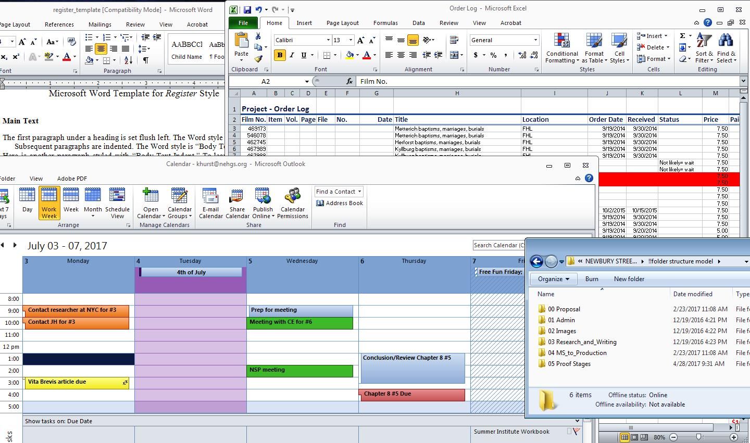Open Excel font name dropdown Calibri
Viewport: 750px width, 443px height.
pyautogui.click(x=328, y=40)
